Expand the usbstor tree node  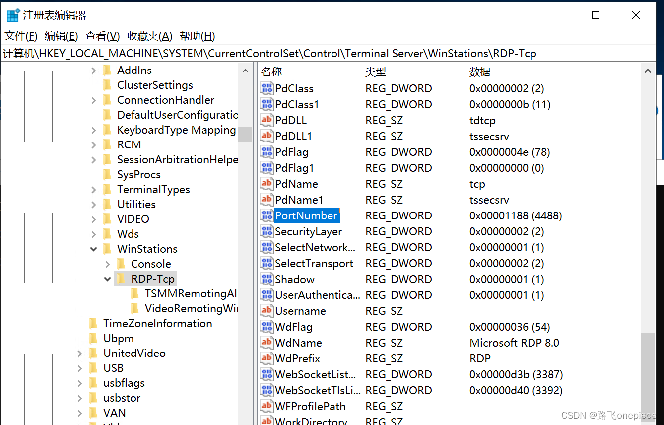(x=80, y=398)
